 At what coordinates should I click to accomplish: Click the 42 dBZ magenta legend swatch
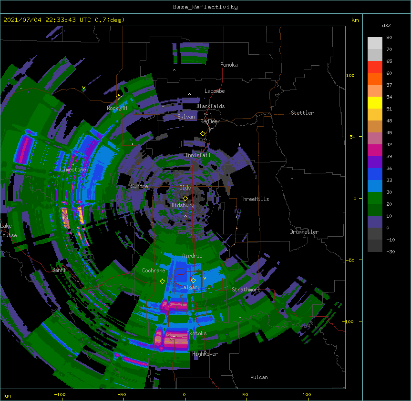375,150
